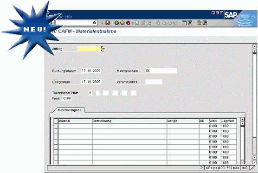This screenshot has width=258, height=173.
Task: Collapse command field via left triangle
Action: click(x=102, y=23)
